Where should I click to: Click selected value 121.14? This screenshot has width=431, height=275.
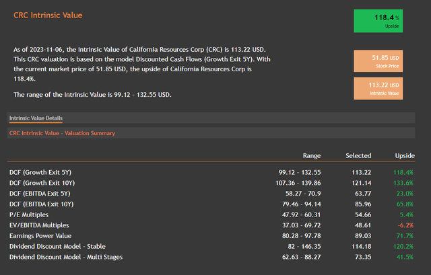[362, 183]
